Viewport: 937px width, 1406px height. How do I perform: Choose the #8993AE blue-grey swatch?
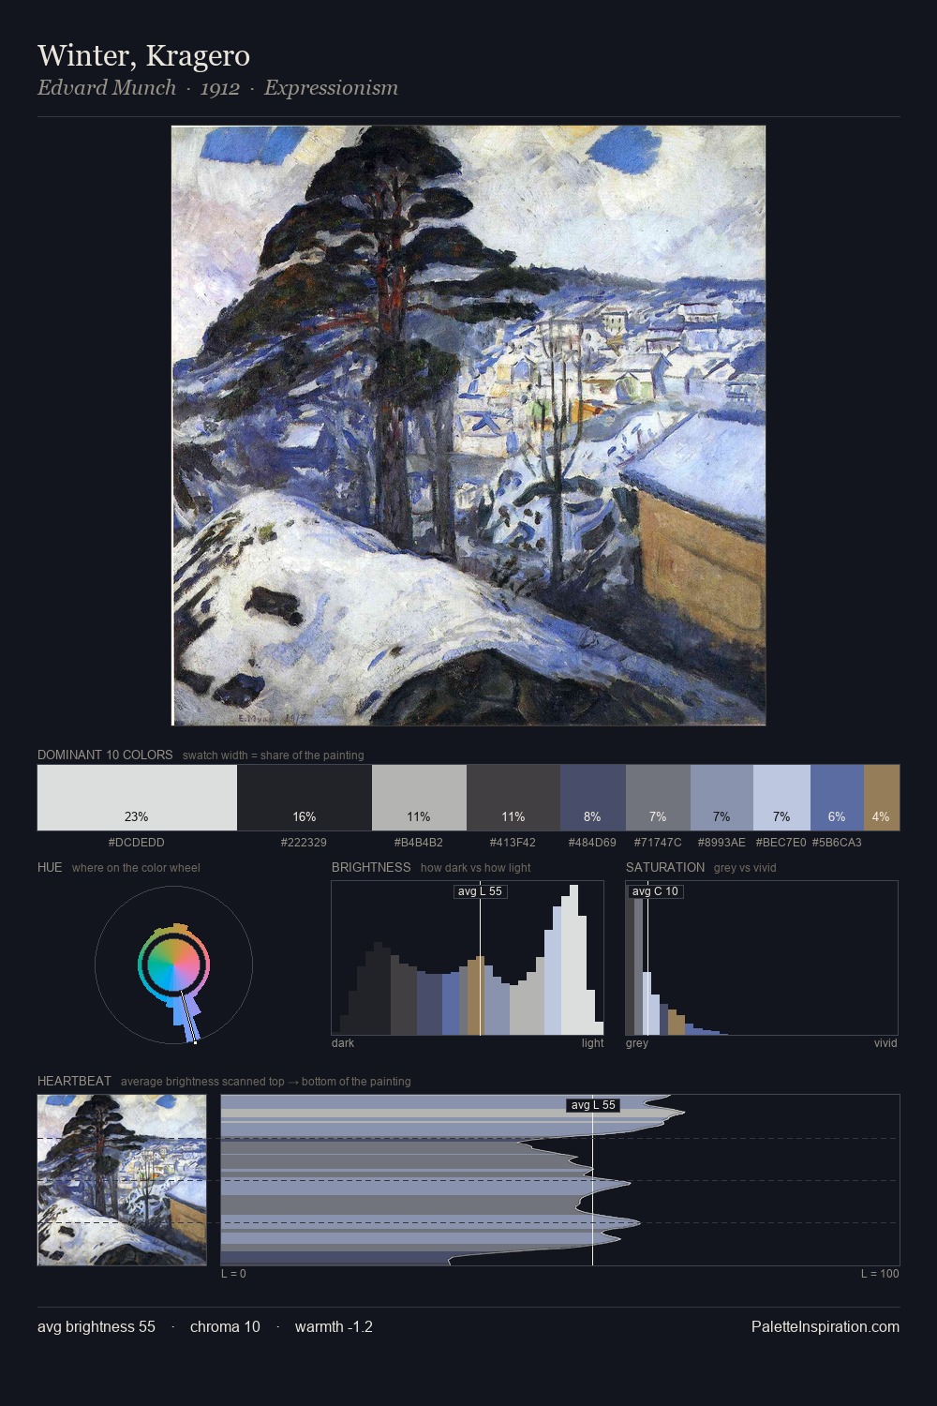click(721, 798)
